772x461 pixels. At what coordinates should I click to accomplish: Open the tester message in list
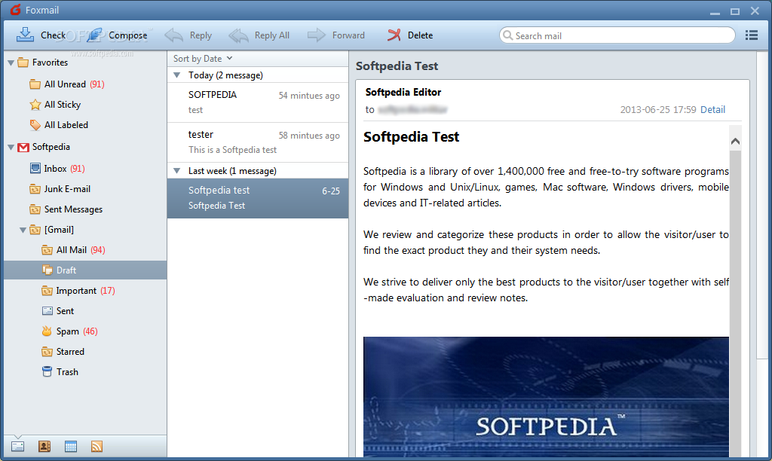258,142
